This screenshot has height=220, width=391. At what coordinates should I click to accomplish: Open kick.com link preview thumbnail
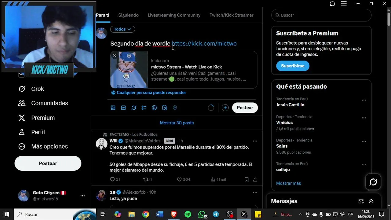(x=129, y=70)
